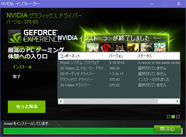Select the third slideshow indicator square
The image size is (186, 137).
pyautogui.click(x=178, y=117)
